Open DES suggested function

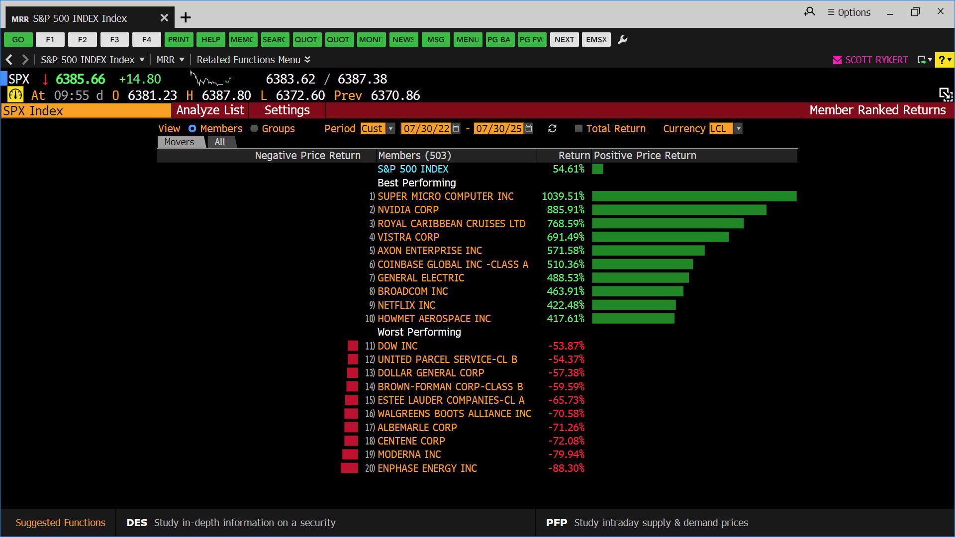point(231,523)
